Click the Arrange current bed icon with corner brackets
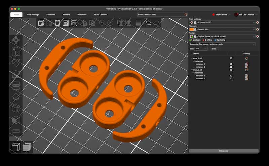Image resolution: width=269 pixels, height=166 pixels. (74, 23)
